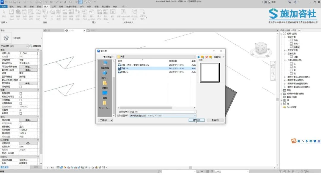Screen dimensions: 321x180
Task: Switch to the 体量和场地 ribbon tab
Action: click(71, 7)
